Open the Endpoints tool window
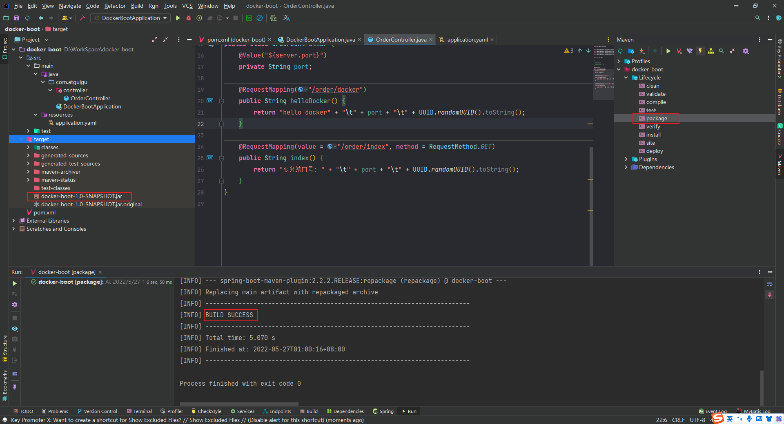 point(277,411)
